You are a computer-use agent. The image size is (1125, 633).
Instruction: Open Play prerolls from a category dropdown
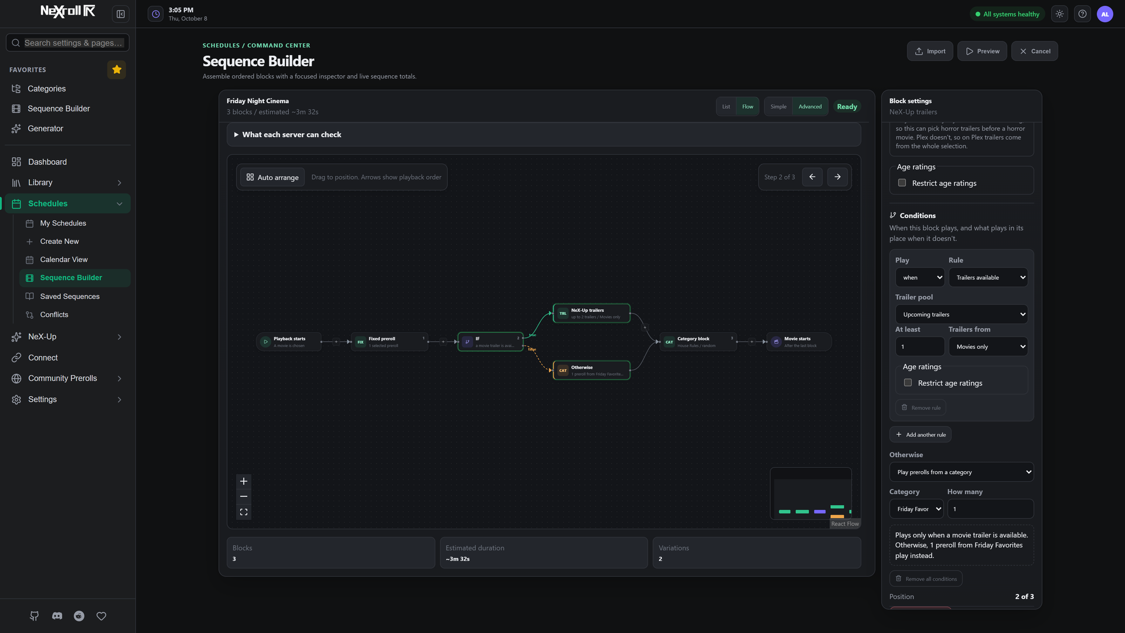(962, 472)
